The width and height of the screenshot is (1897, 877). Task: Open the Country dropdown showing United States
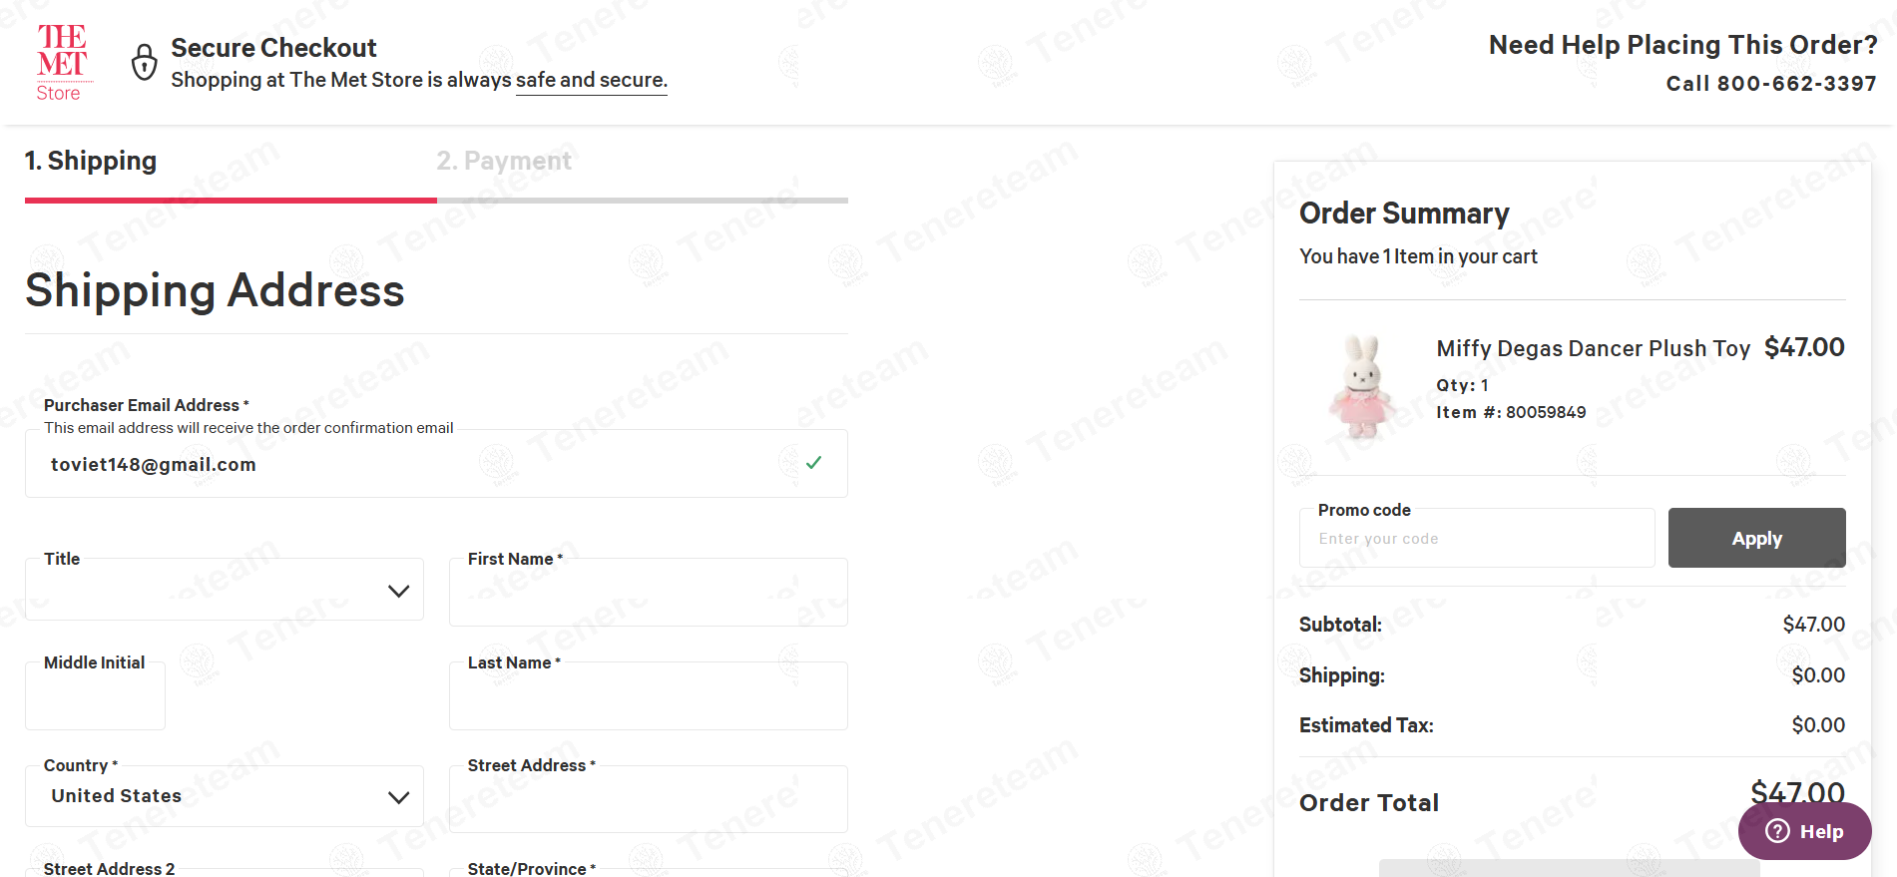coord(224,796)
